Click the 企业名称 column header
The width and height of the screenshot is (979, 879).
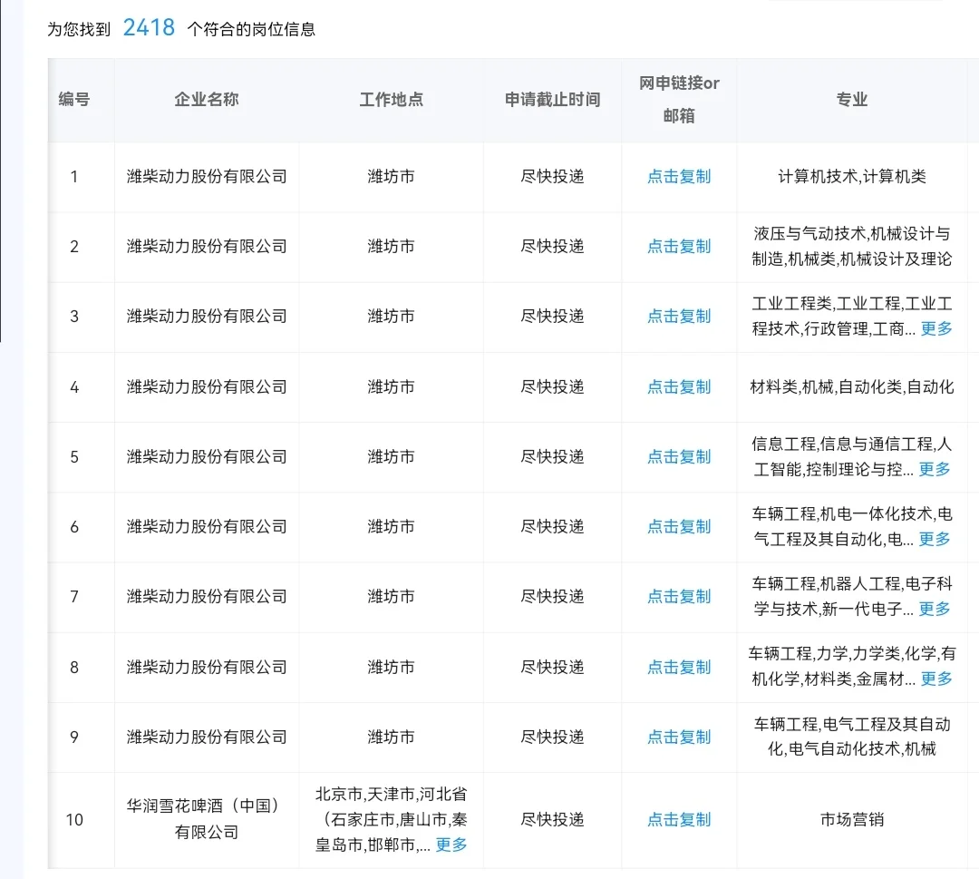206,101
